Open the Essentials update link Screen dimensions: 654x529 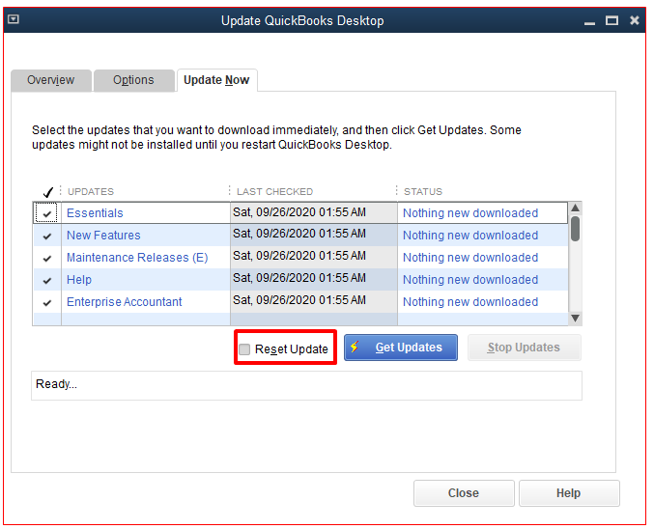[95, 213]
